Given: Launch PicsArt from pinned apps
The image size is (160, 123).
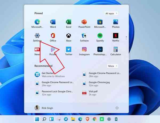Looking at the screenshot, I should coord(53,51).
